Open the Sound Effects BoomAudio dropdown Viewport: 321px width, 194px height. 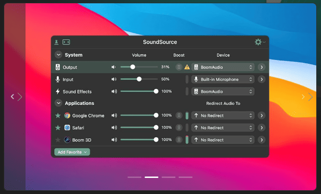tap(223, 92)
